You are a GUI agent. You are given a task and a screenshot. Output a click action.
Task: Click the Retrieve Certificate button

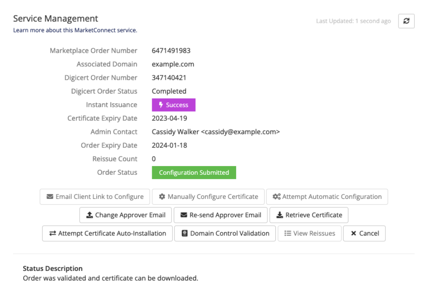308,215
